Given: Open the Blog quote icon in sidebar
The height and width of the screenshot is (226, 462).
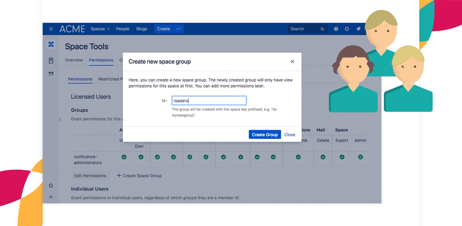Looking at the screenshot, I should (x=51, y=74).
